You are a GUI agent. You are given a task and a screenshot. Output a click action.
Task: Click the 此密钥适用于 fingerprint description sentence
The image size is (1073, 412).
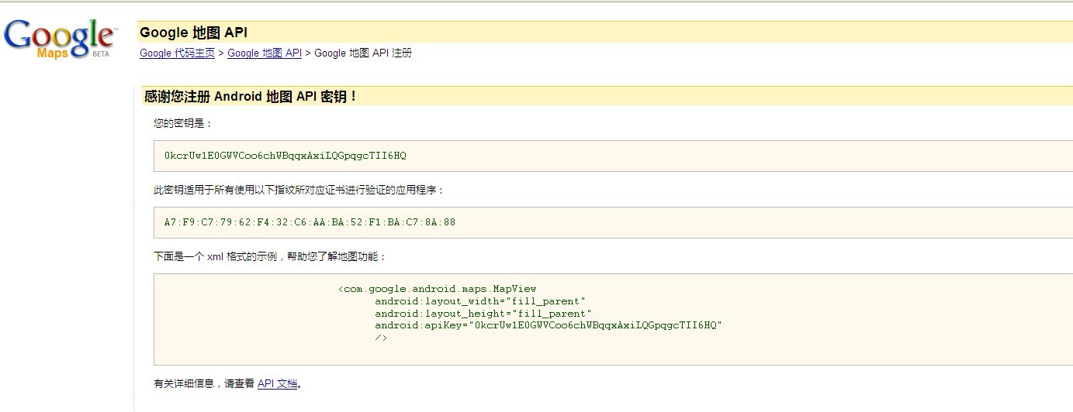[299, 190]
